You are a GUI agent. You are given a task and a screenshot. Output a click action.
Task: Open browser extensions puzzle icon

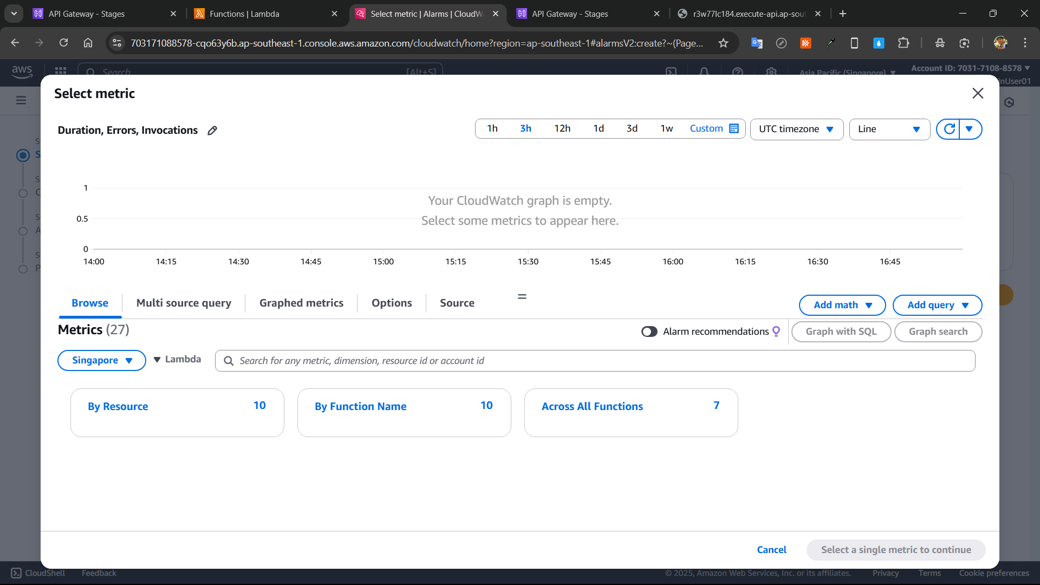tap(903, 43)
